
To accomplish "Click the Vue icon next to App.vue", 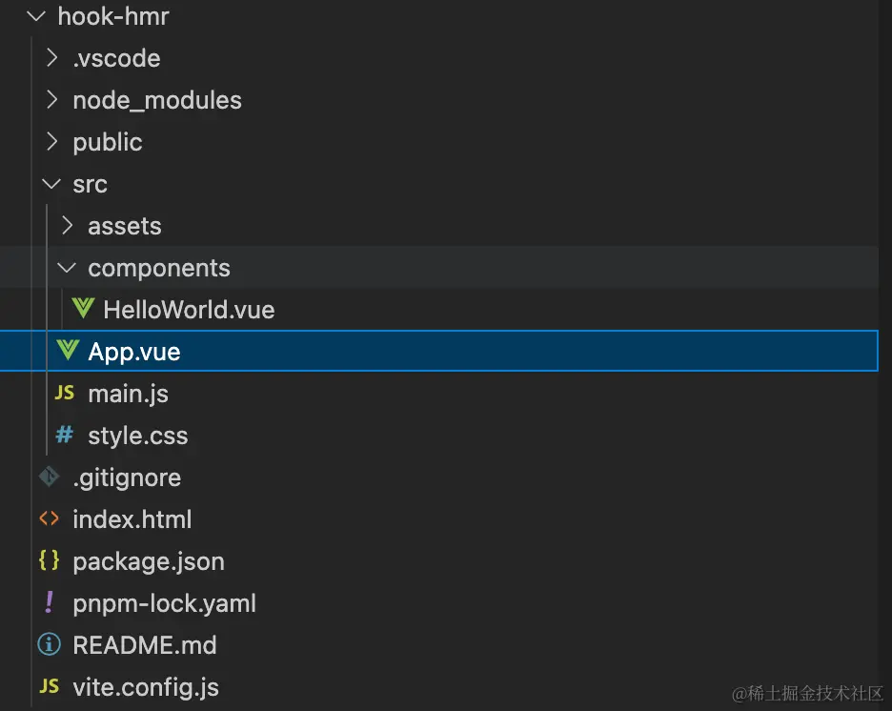I will 68,351.
